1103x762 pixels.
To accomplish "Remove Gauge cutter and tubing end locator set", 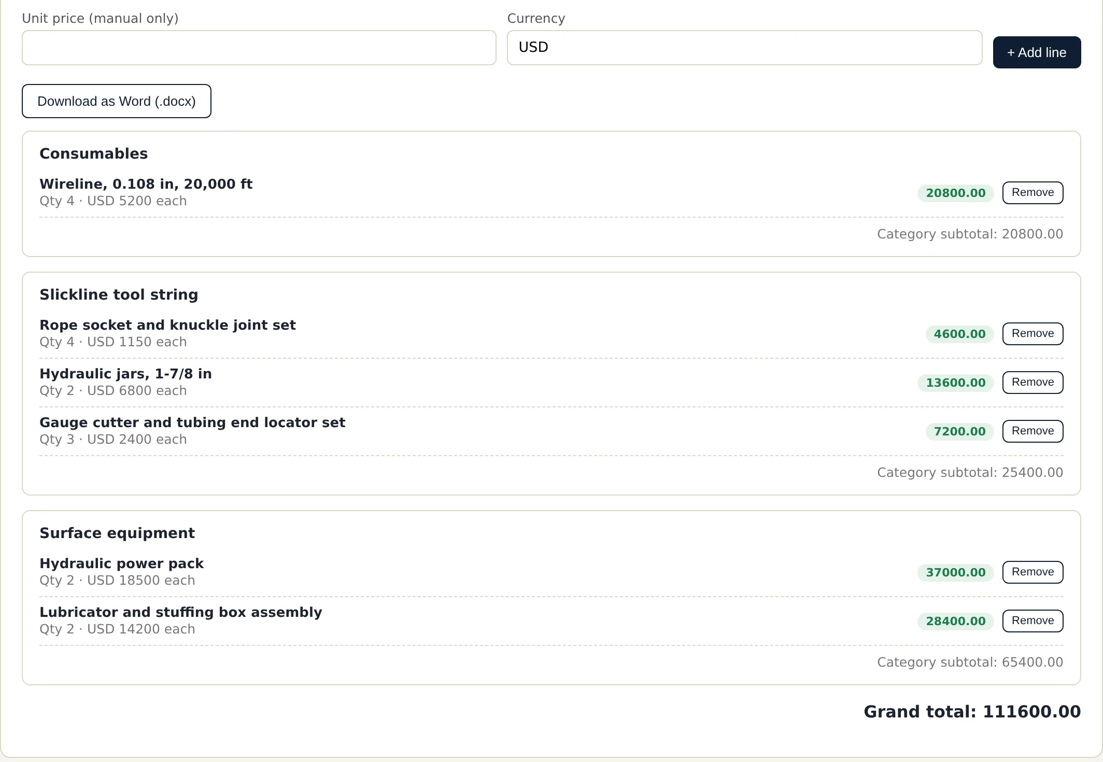I will [1033, 431].
